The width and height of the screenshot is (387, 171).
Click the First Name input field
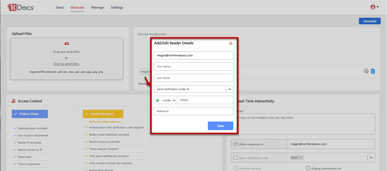click(193, 67)
